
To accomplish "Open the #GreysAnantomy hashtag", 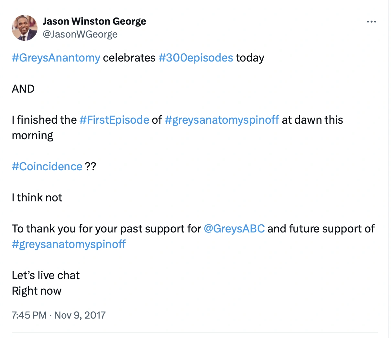I will (x=56, y=58).
